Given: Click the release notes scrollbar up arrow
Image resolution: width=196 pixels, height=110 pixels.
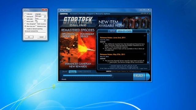Looking at the screenshot, I should 148,34.
